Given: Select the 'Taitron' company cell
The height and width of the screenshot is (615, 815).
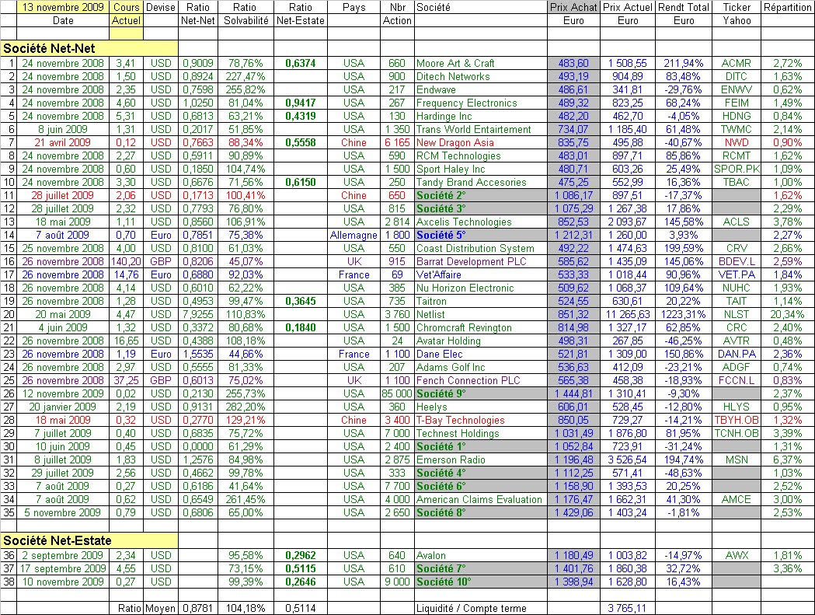Looking at the screenshot, I should click(x=481, y=301).
